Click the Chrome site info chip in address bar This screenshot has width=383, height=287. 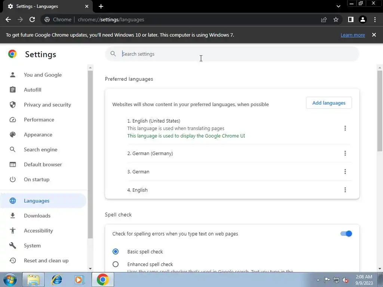click(x=58, y=19)
